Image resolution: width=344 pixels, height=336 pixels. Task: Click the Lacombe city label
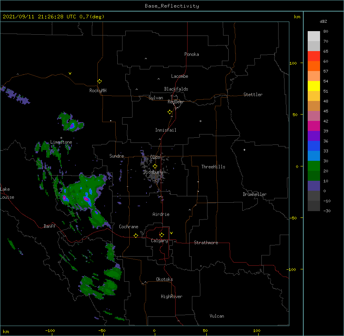tap(180, 76)
